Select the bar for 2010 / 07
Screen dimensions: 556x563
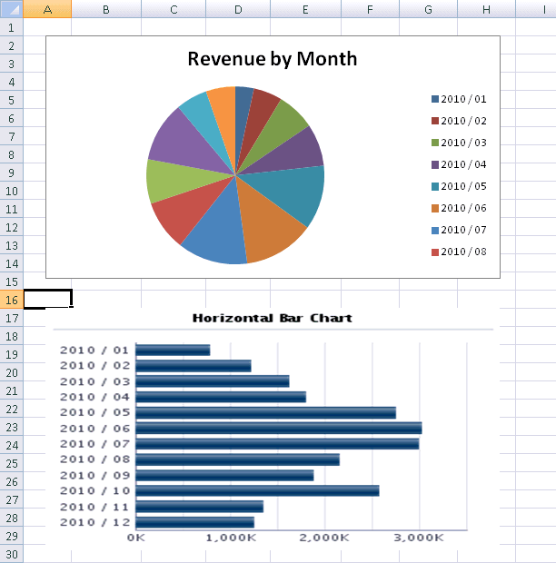[277, 444]
